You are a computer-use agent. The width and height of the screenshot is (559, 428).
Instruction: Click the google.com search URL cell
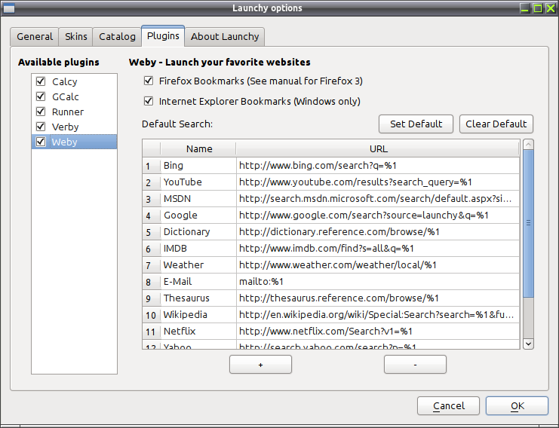pos(378,215)
